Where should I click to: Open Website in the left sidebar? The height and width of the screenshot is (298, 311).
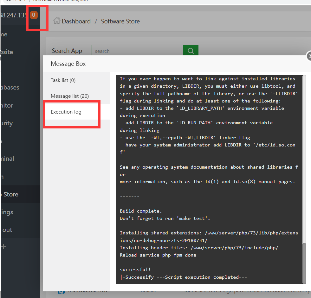7,52
